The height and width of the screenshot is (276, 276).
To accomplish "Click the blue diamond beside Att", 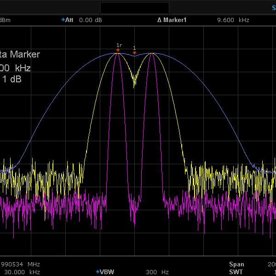I will pos(63,20).
